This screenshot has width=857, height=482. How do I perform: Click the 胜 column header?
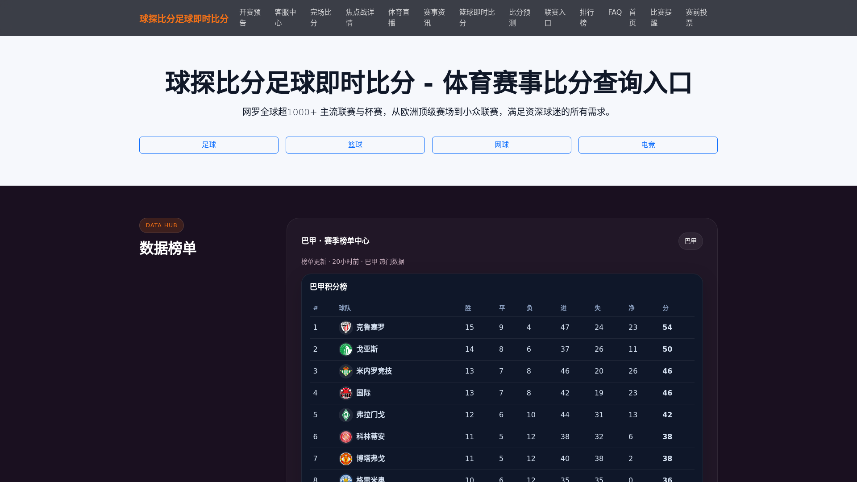click(468, 308)
